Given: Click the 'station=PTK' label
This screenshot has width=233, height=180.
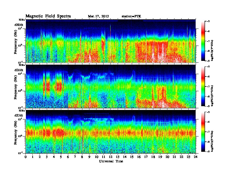Looking at the screenshot, I should click(x=131, y=16).
